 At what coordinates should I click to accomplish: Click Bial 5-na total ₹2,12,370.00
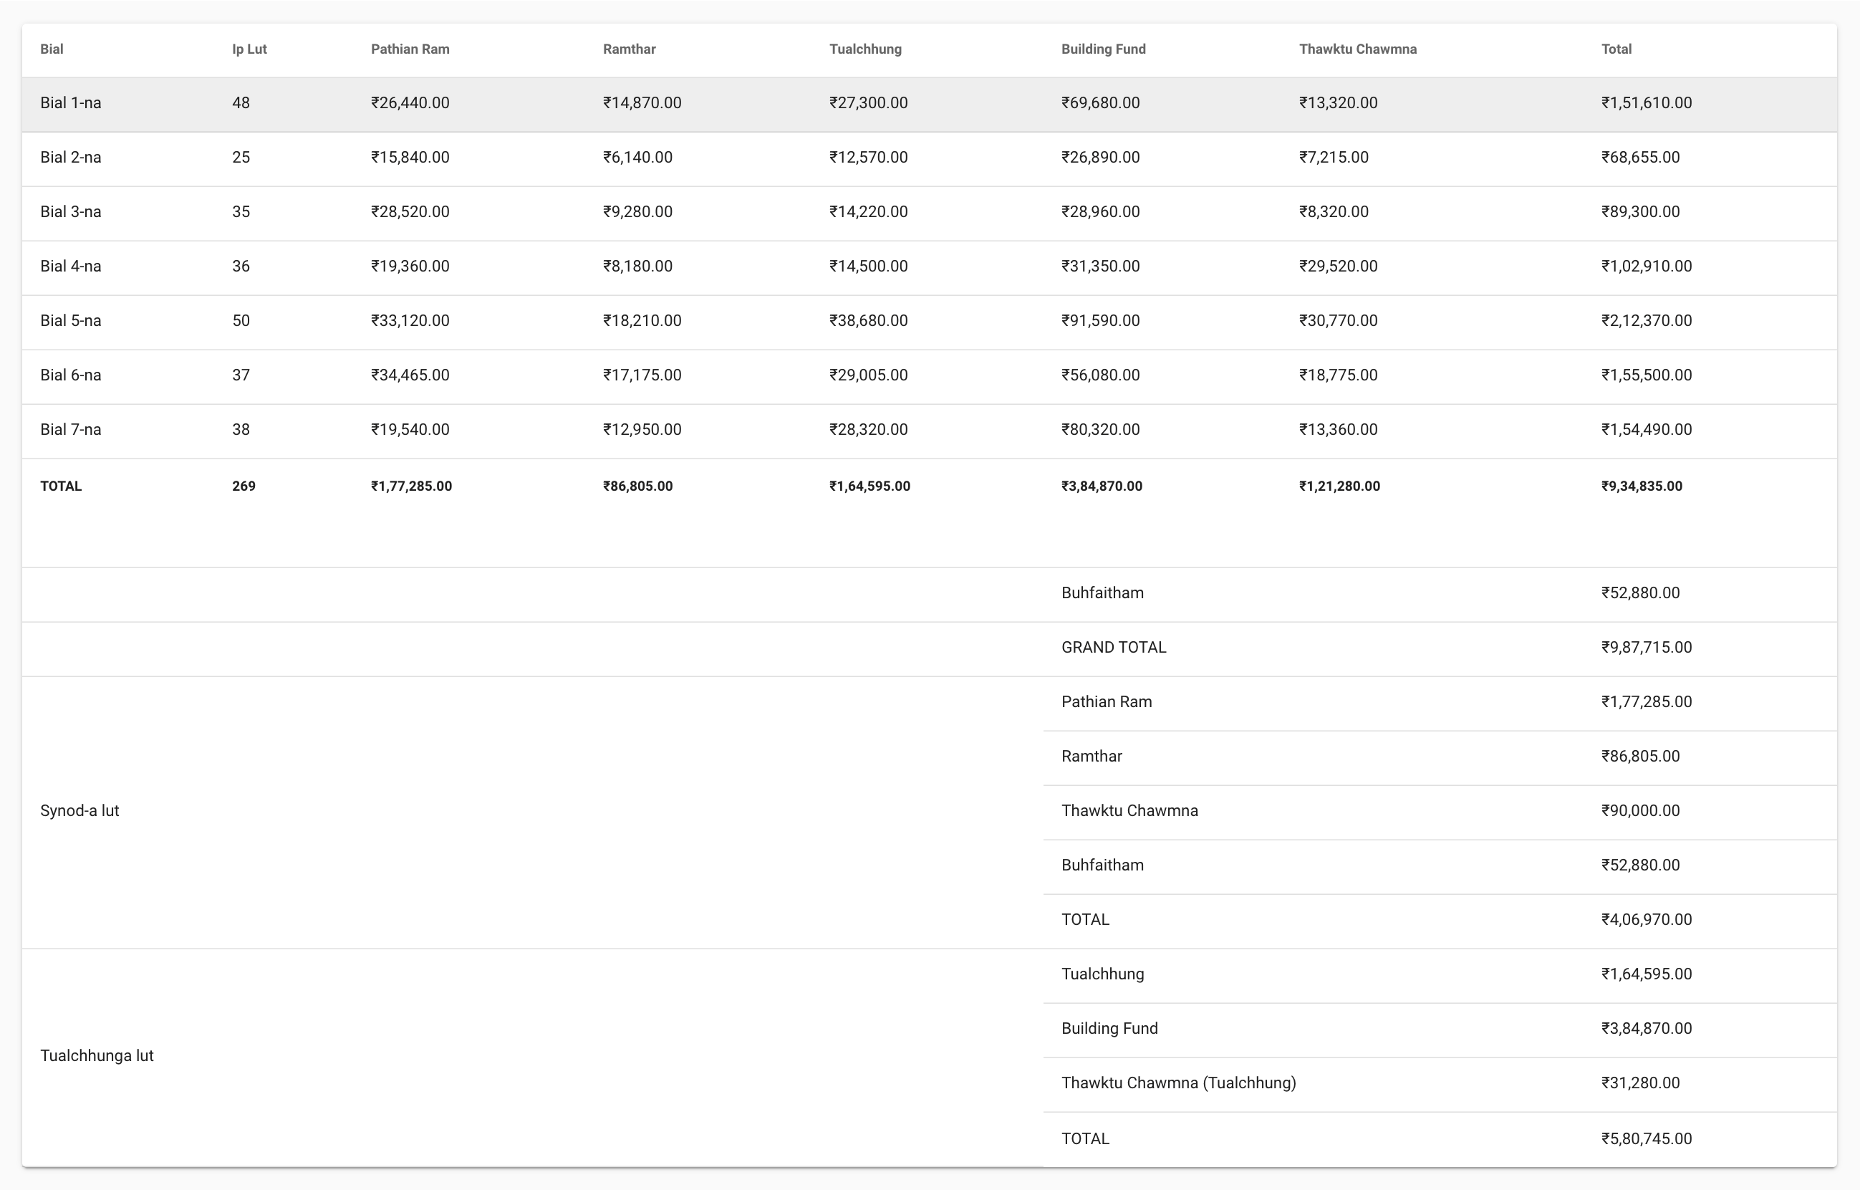[1646, 321]
